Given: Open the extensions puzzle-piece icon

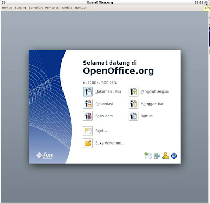Looking at the screenshot, I should 157,156.
